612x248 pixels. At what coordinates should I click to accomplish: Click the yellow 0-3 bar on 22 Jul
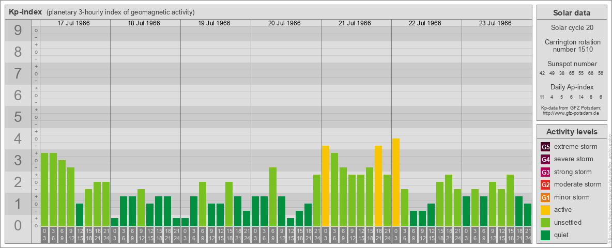pyautogui.click(x=396, y=182)
